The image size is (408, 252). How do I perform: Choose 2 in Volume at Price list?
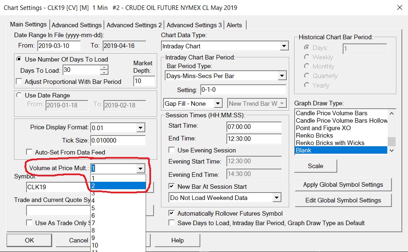118,185
